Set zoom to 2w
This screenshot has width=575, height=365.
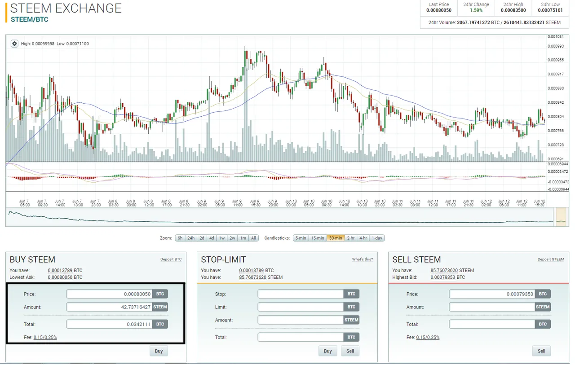point(232,238)
